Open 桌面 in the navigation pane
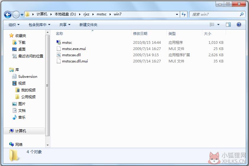This screenshot has height=166, width=249. pos(22,49)
